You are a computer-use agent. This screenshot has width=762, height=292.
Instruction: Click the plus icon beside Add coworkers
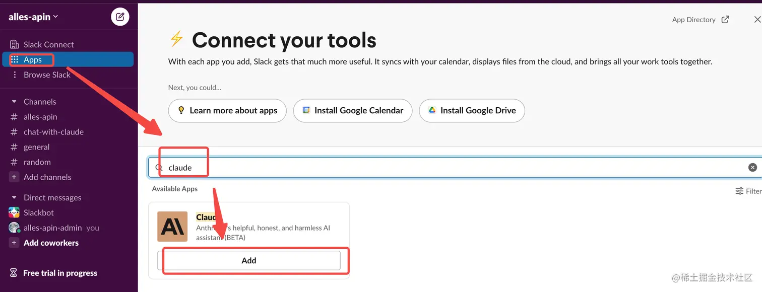pos(14,243)
